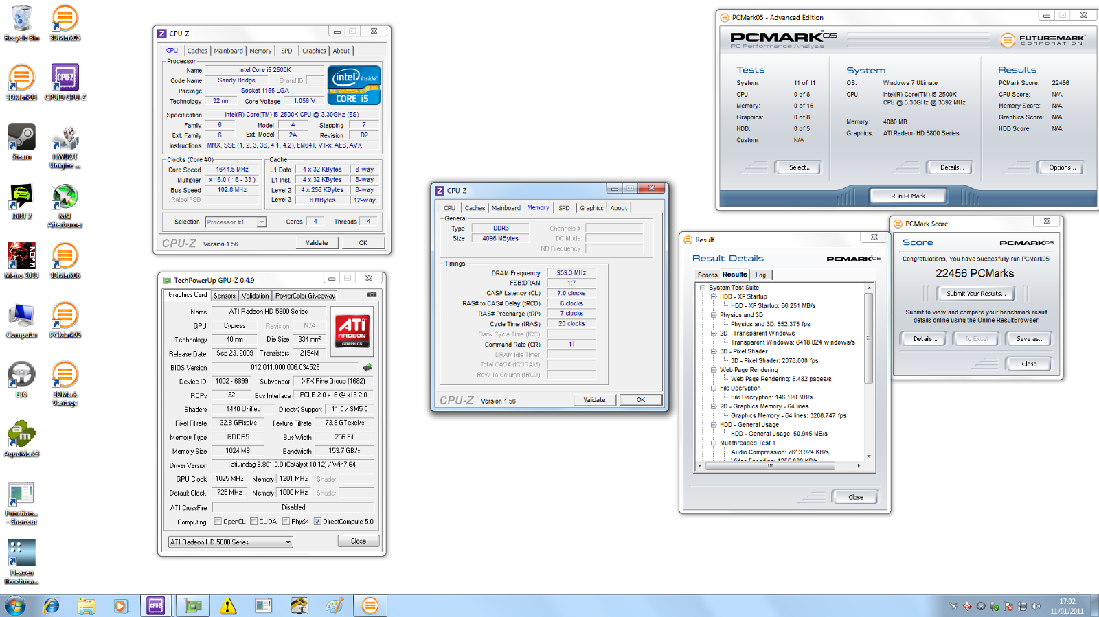Click the GPU-Z BIOS save icon
The width and height of the screenshot is (1099, 617).
coord(367,367)
